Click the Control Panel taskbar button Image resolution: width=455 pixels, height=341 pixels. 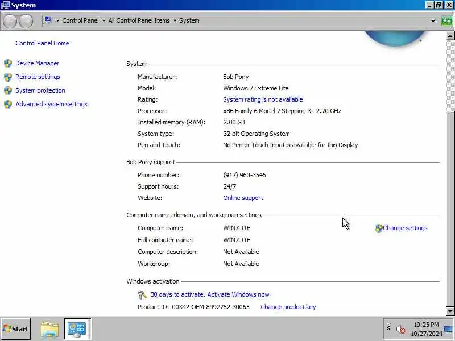click(x=77, y=329)
